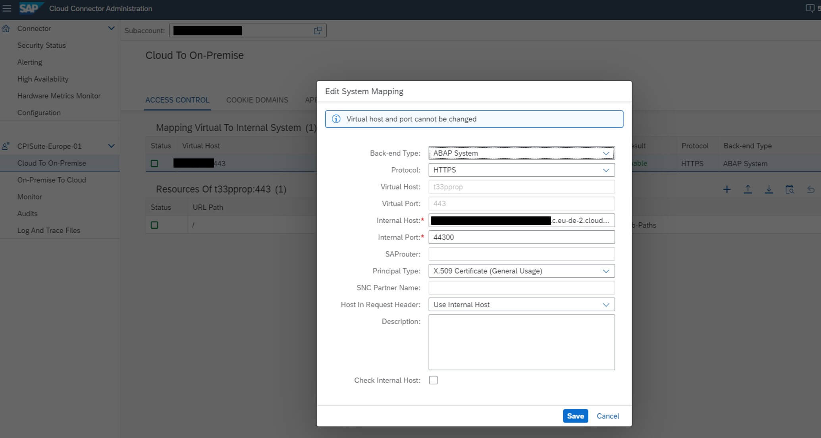Open the Principal Type dropdown

606,271
